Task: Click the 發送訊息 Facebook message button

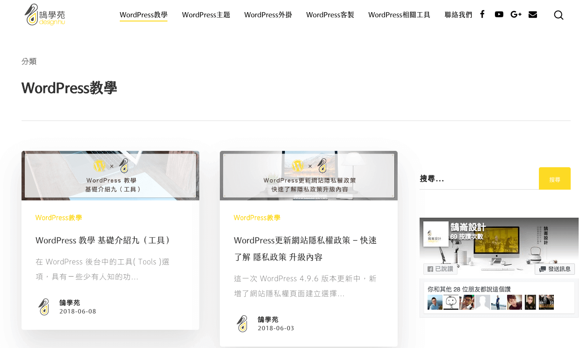Action: [x=555, y=269]
